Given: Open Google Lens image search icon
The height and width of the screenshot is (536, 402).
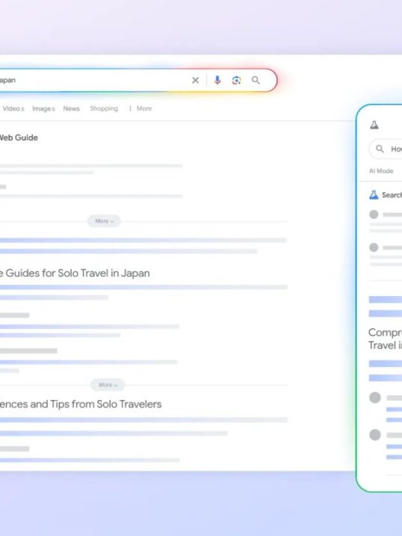Looking at the screenshot, I should 236,80.
